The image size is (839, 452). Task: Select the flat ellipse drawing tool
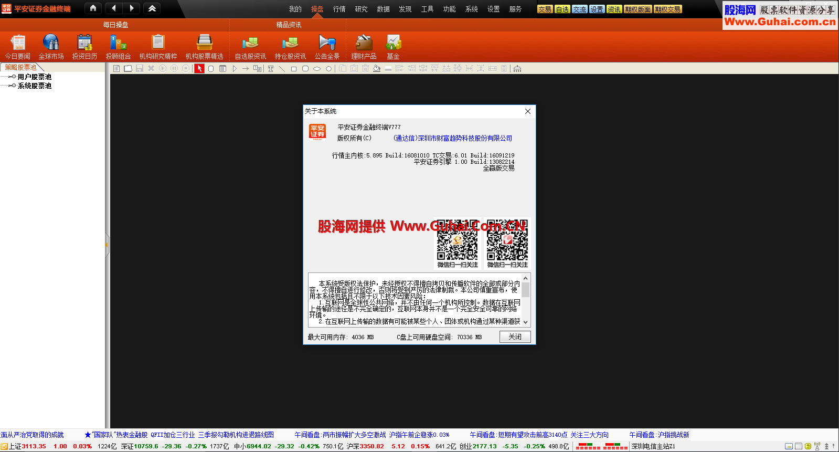click(317, 68)
